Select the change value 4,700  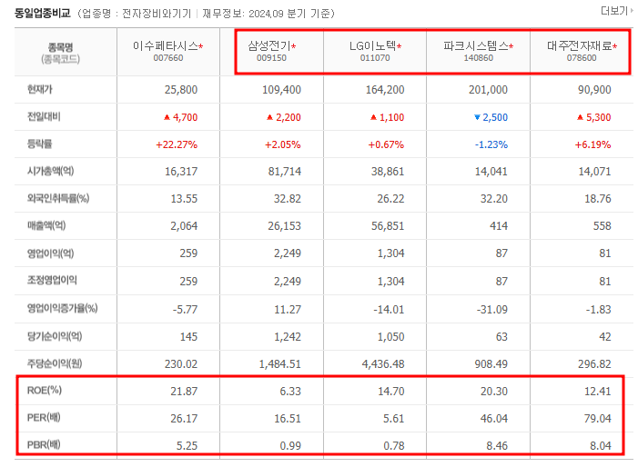185,117
